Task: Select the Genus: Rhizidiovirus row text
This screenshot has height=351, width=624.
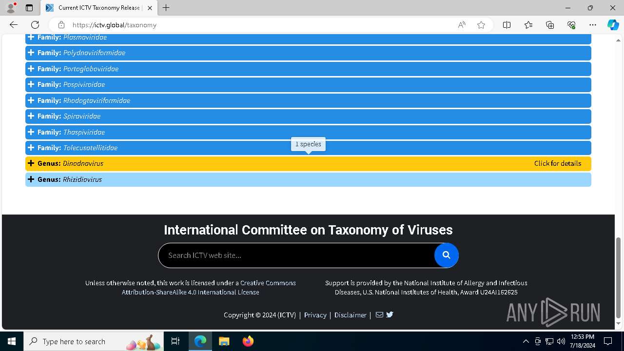Action: tap(70, 179)
